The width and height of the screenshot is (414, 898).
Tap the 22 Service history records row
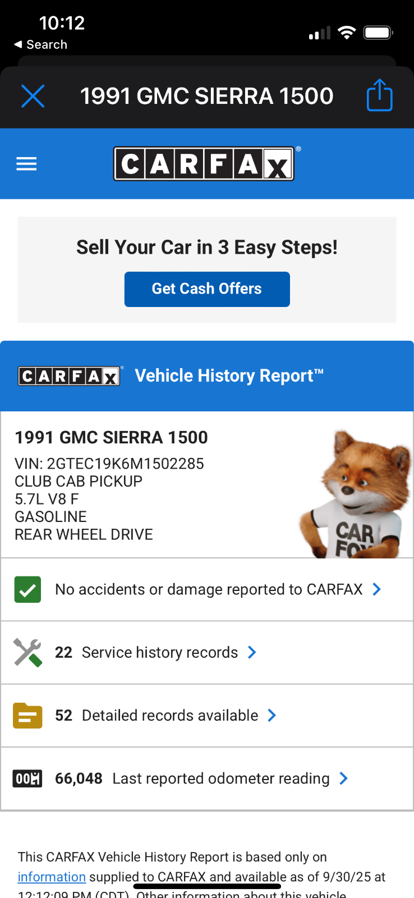pyautogui.click(x=160, y=652)
